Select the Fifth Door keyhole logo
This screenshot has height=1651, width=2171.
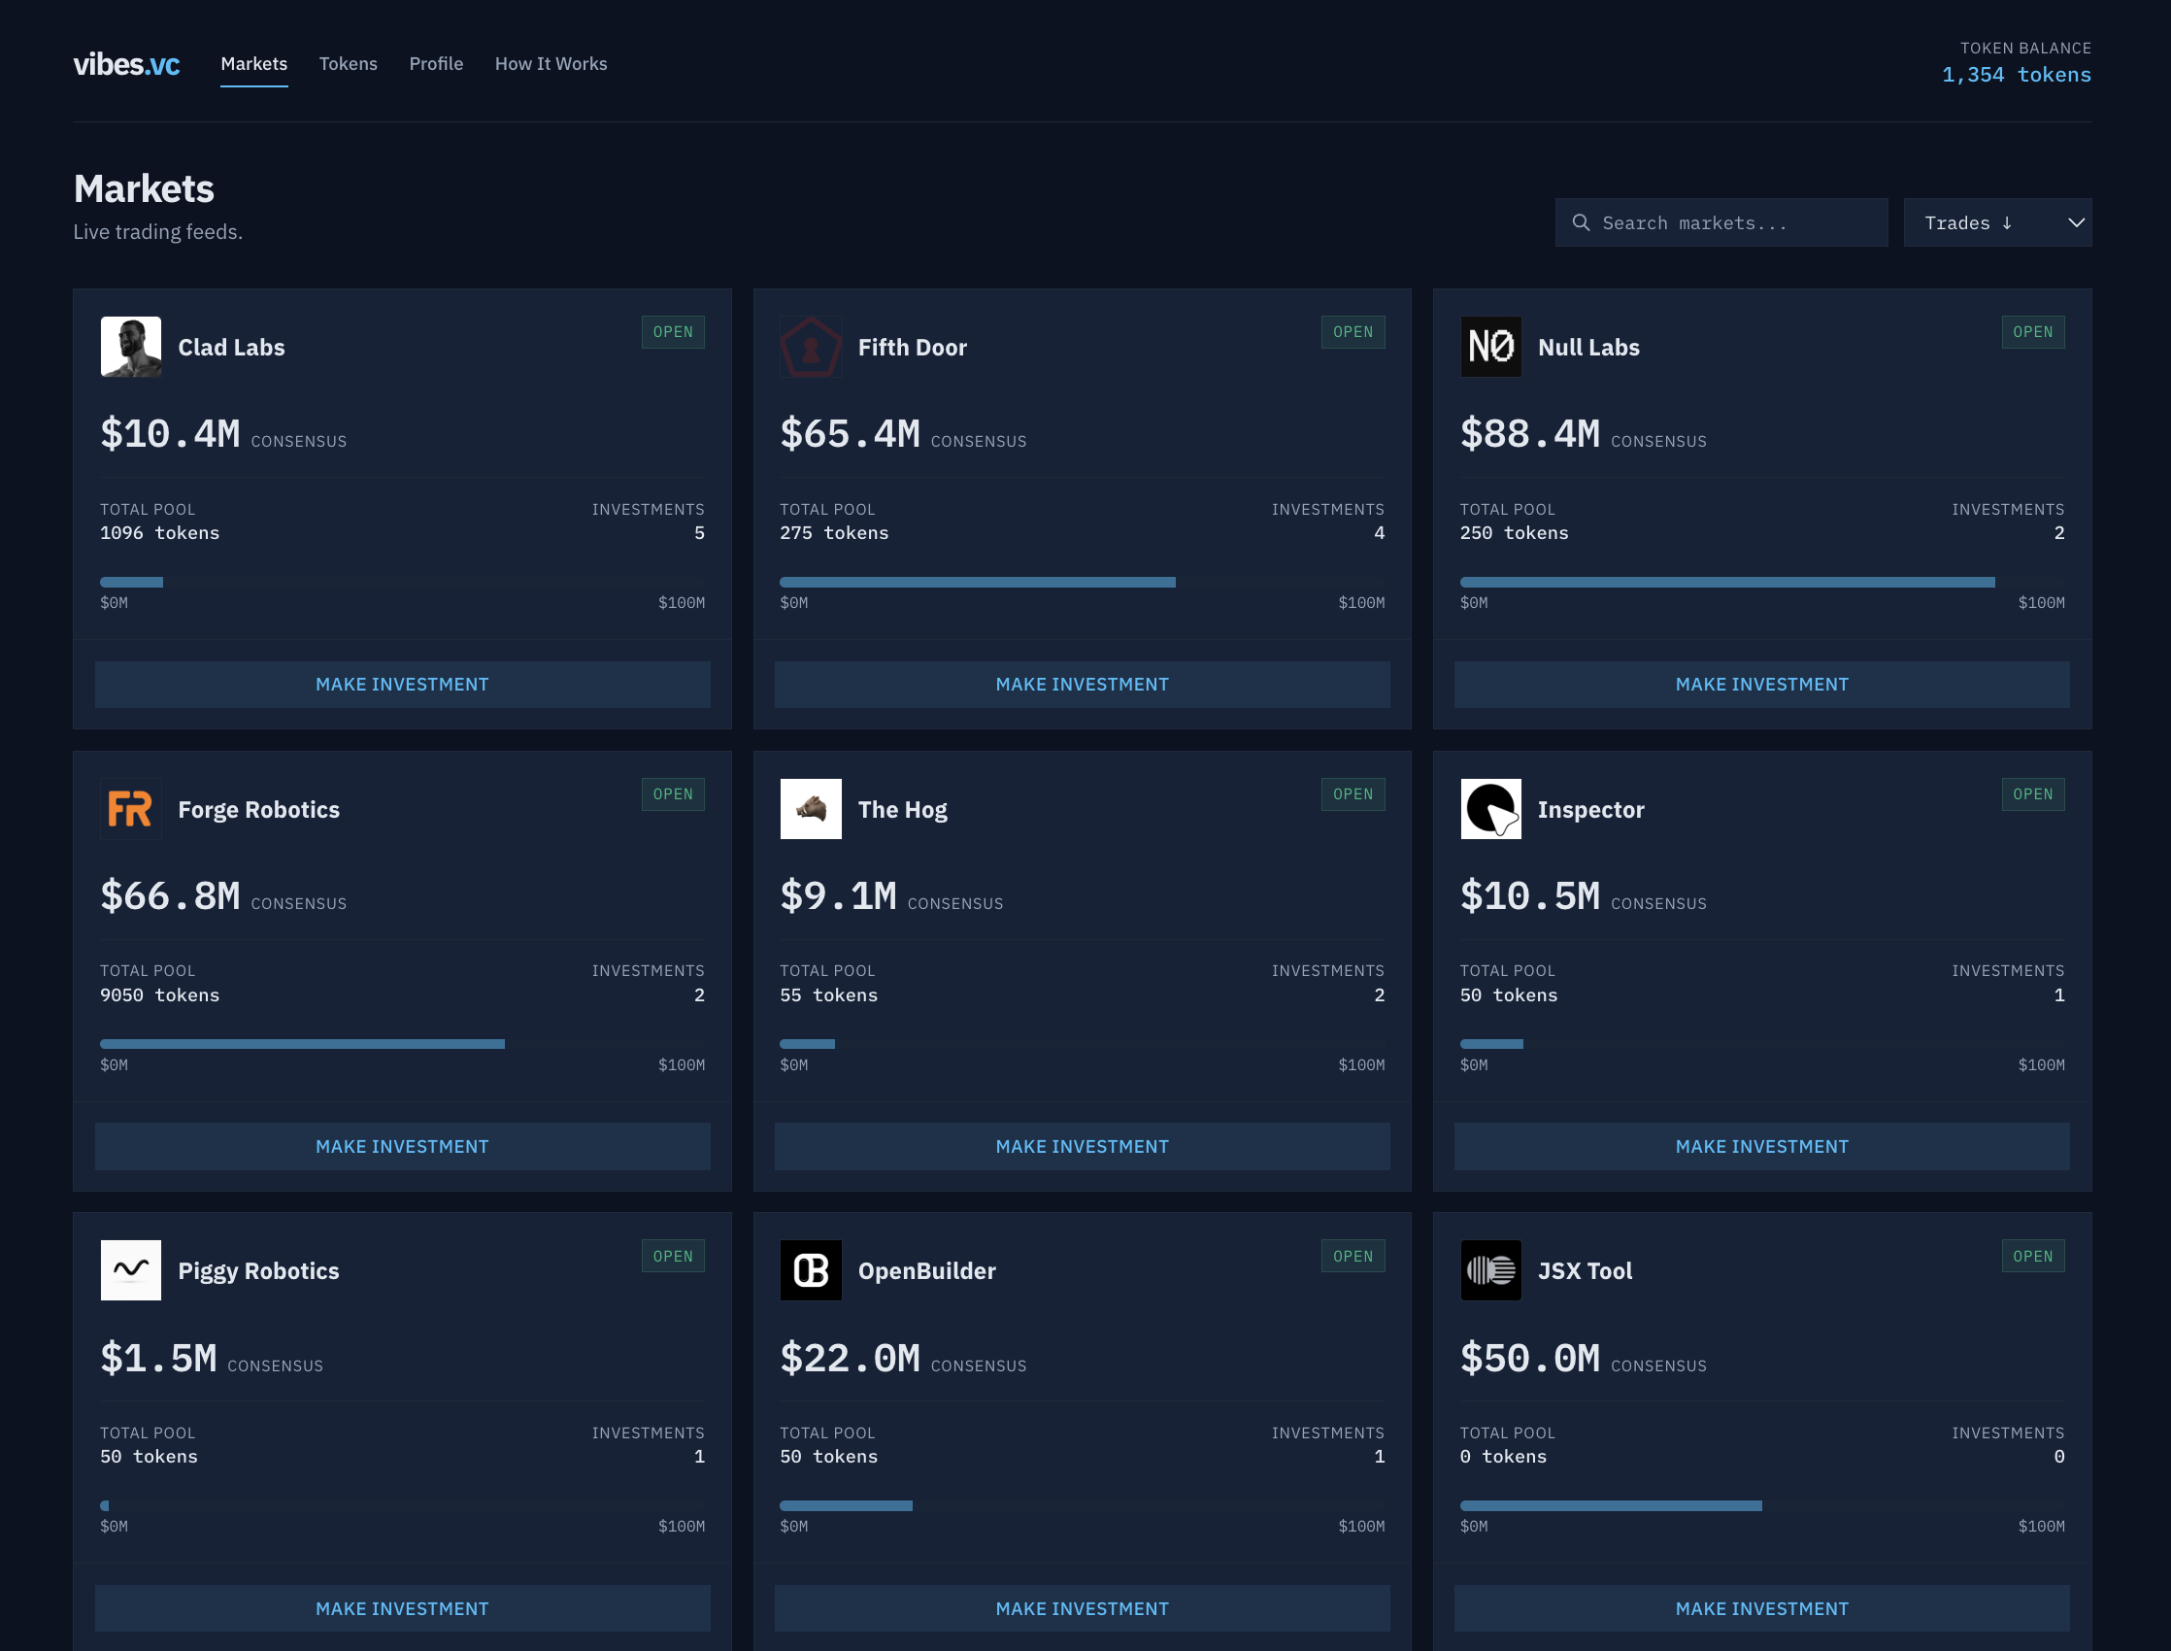(811, 347)
